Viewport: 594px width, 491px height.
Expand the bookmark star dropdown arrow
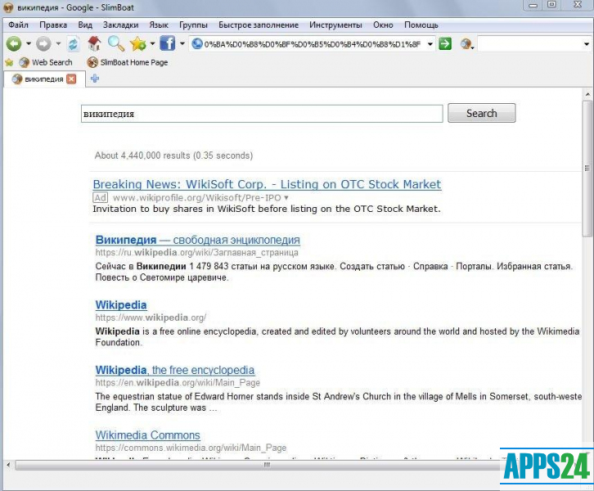(152, 44)
